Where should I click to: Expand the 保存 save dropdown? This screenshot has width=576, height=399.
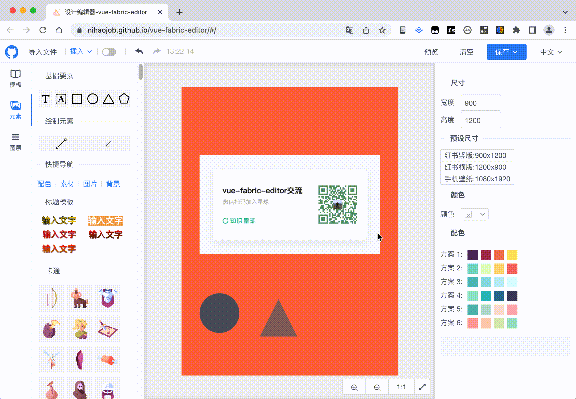click(x=506, y=52)
